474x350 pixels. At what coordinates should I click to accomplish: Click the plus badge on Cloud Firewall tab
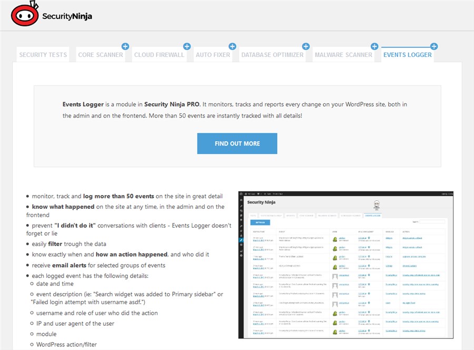187,46
